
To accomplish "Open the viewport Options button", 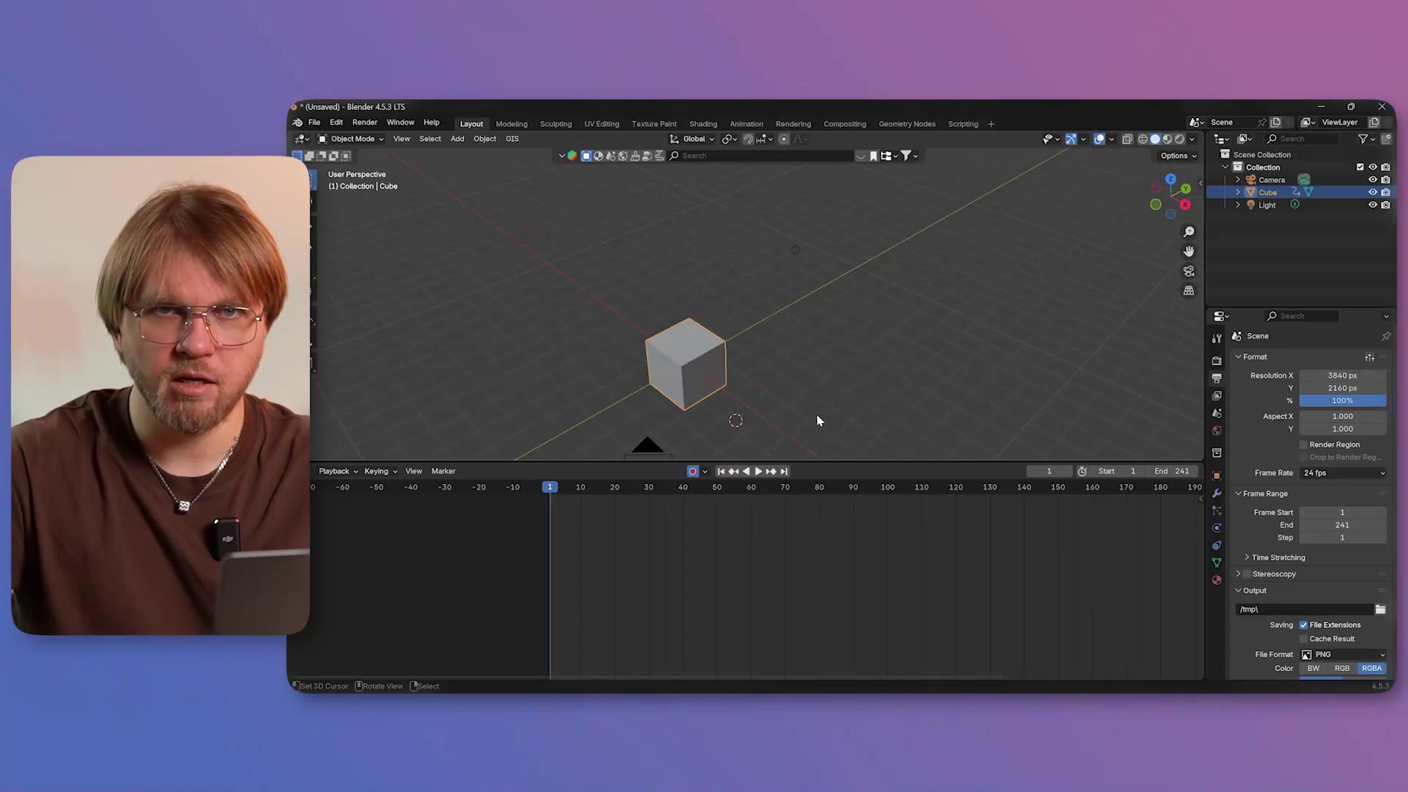I will tap(1178, 155).
